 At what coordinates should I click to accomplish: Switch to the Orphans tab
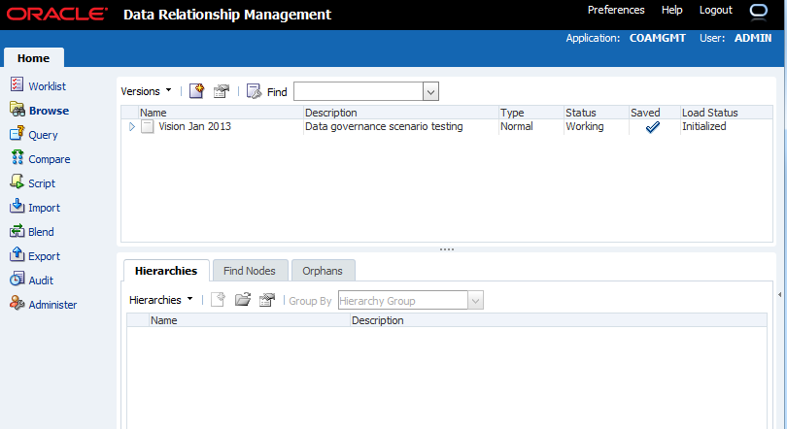click(x=323, y=271)
